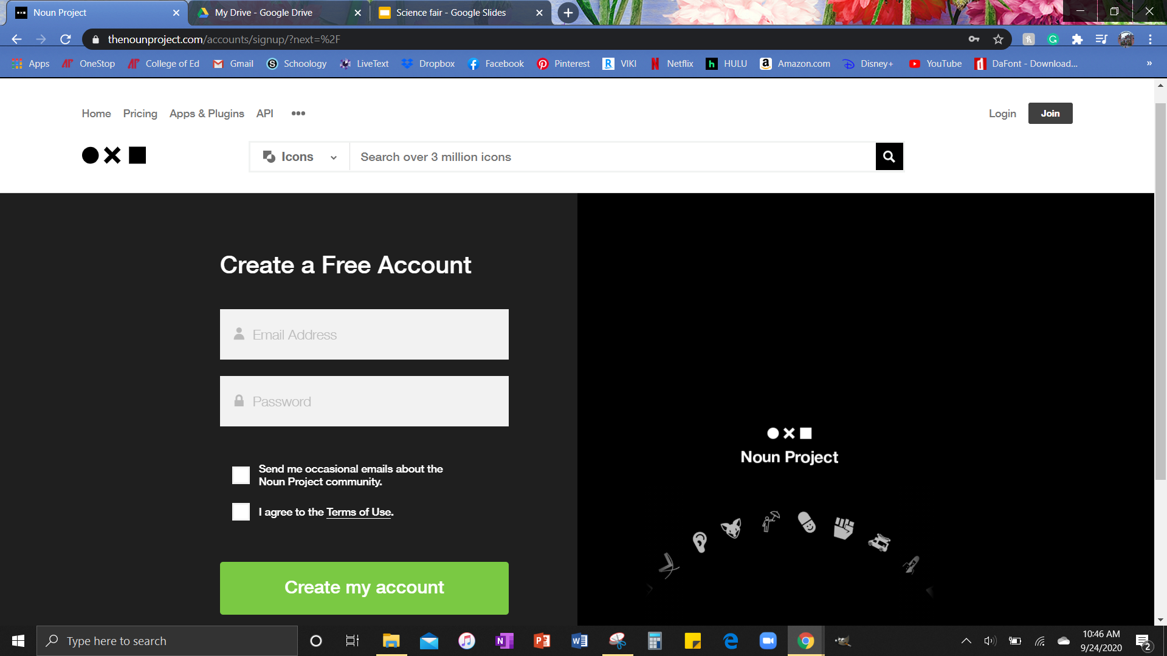Expand the overflow bookmarks chevron
Viewport: 1167px width, 656px height.
click(x=1149, y=63)
